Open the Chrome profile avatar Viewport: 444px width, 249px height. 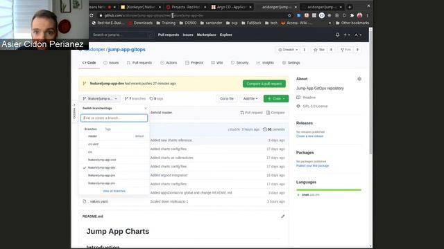(359, 15)
